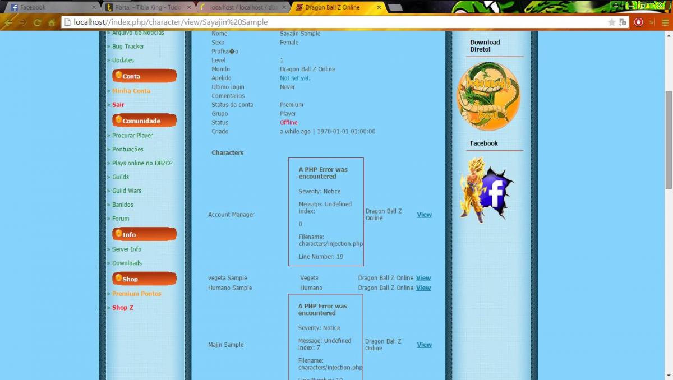Viewport: 673px width, 380px height.
Task: Open the Downloads page from sidebar
Action: click(127, 263)
